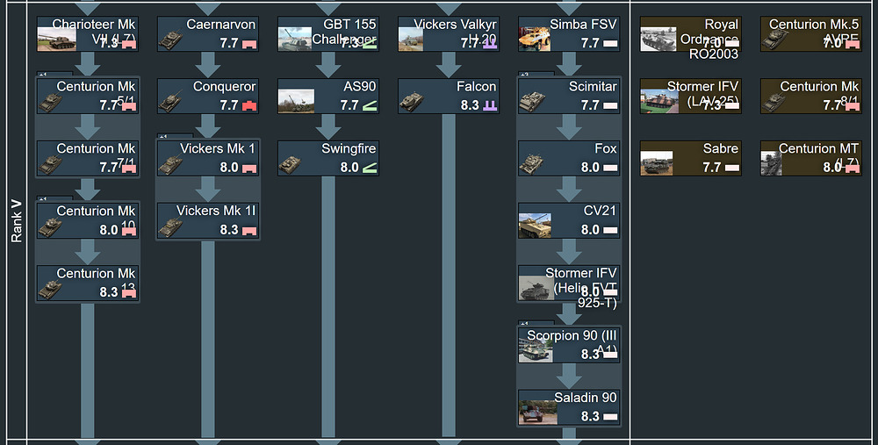Select the Caernarvon vehicle card

(207, 34)
